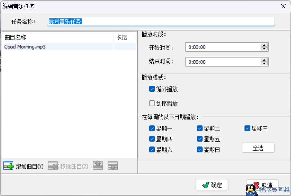Click the 结束时间 value 9:00:00
This screenshot has height=196, width=291.
click(197, 62)
